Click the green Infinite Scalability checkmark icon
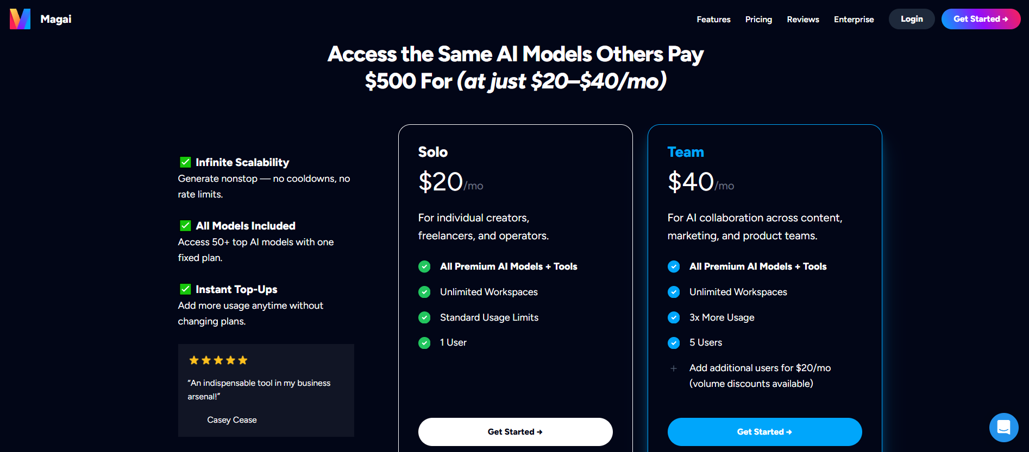Viewport: 1029px width, 452px height. [185, 162]
